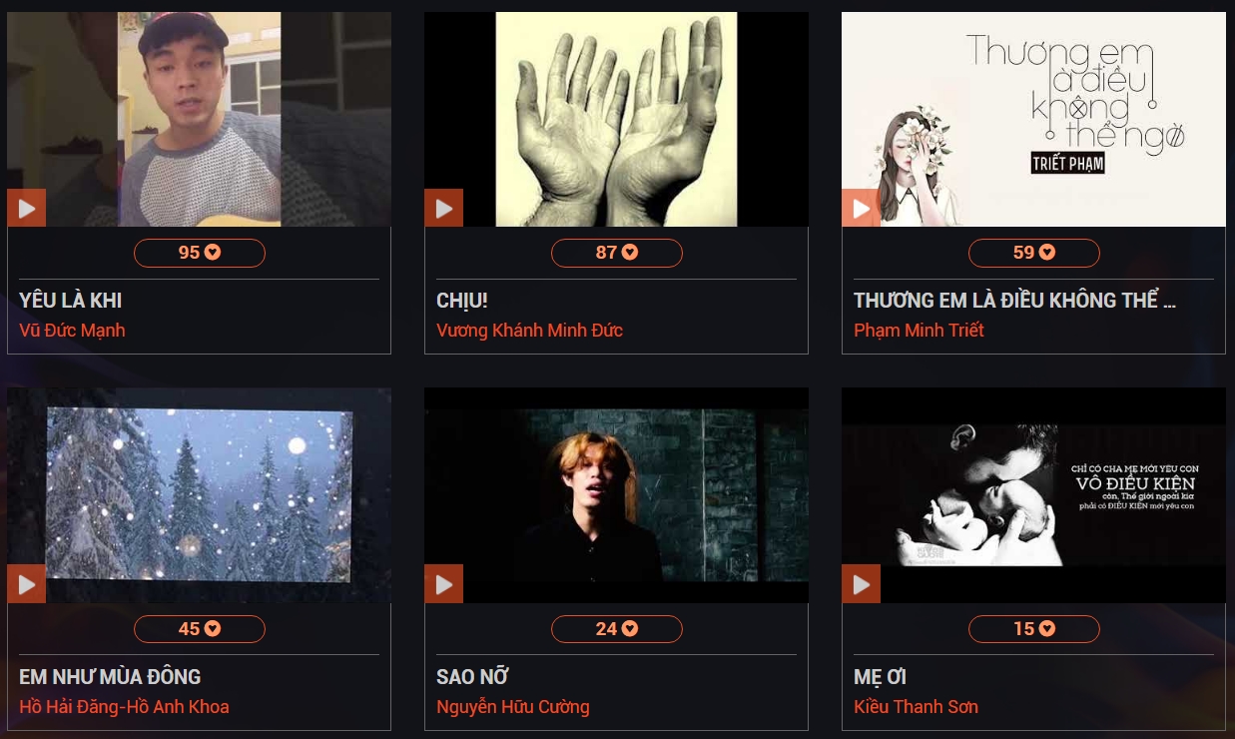Open artist Kiều Thanh Sơn link
Screen dimensions: 1235x739
[x=916, y=707]
